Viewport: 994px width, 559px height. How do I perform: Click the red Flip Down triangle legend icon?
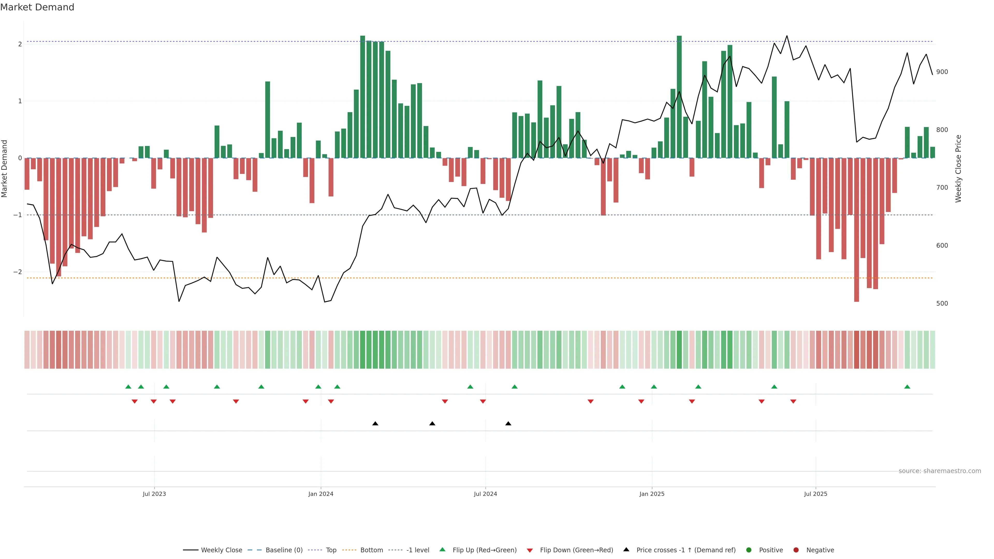pyautogui.click(x=529, y=550)
